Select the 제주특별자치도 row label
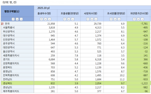The image size is (151, 94). pyautogui.click(x=11, y=91)
